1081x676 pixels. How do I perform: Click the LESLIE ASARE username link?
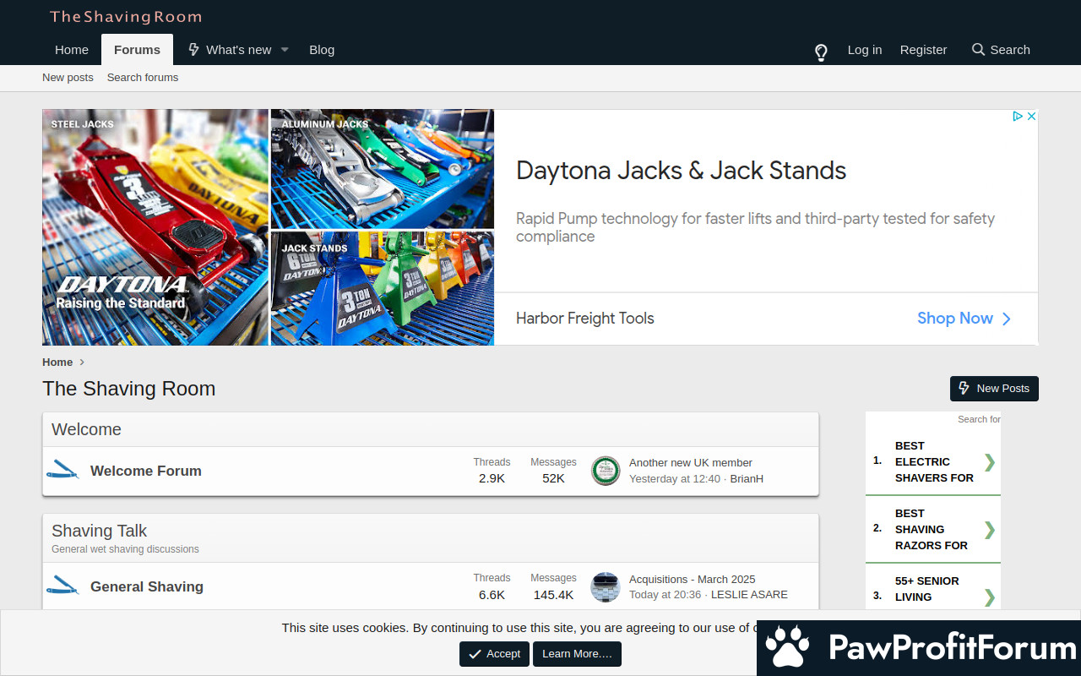click(x=749, y=595)
